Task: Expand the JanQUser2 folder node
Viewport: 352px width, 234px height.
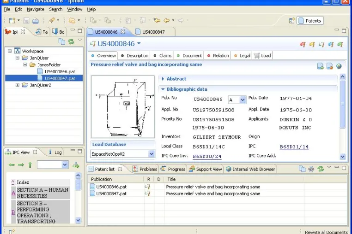Action: coord(17,85)
